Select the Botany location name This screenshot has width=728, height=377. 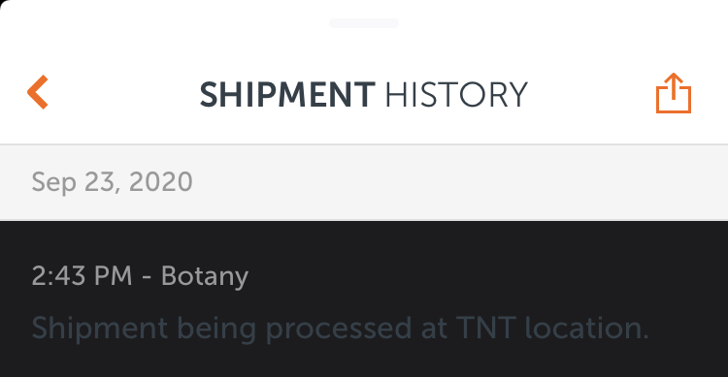[205, 277]
